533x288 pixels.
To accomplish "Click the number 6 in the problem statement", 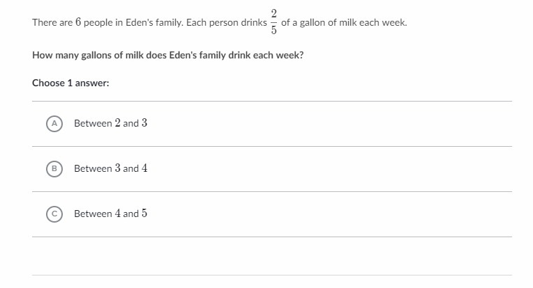I will (x=79, y=22).
